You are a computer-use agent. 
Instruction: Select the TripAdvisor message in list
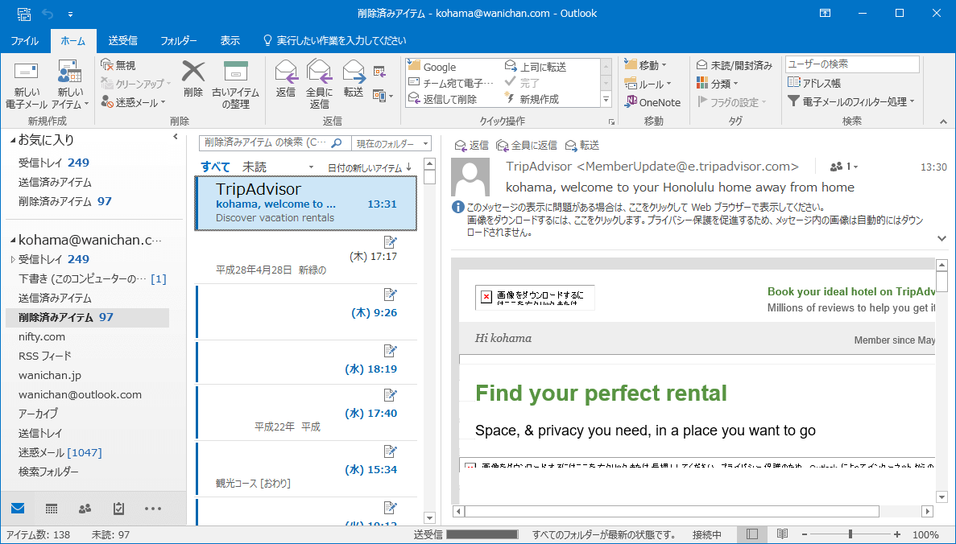305,204
